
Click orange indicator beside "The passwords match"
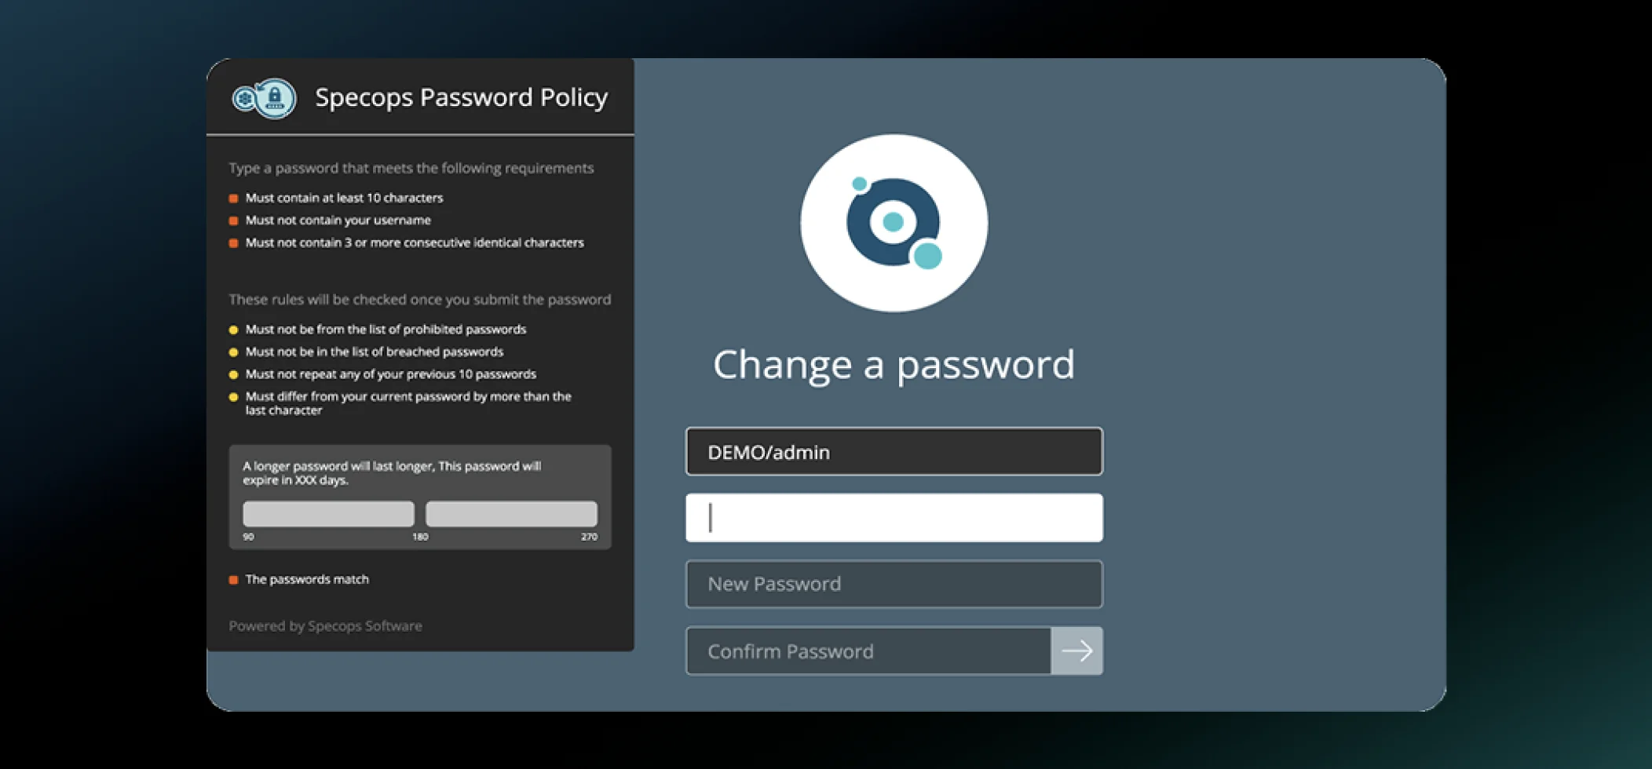pos(233,580)
